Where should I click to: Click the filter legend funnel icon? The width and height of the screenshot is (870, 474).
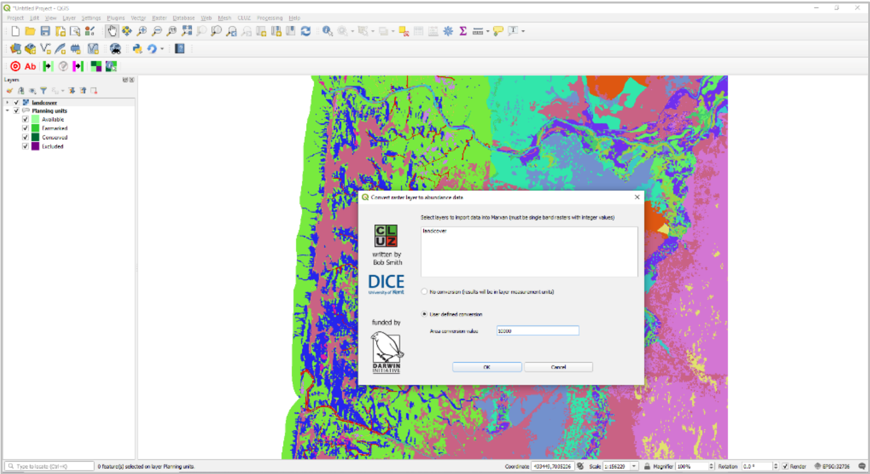(x=43, y=91)
